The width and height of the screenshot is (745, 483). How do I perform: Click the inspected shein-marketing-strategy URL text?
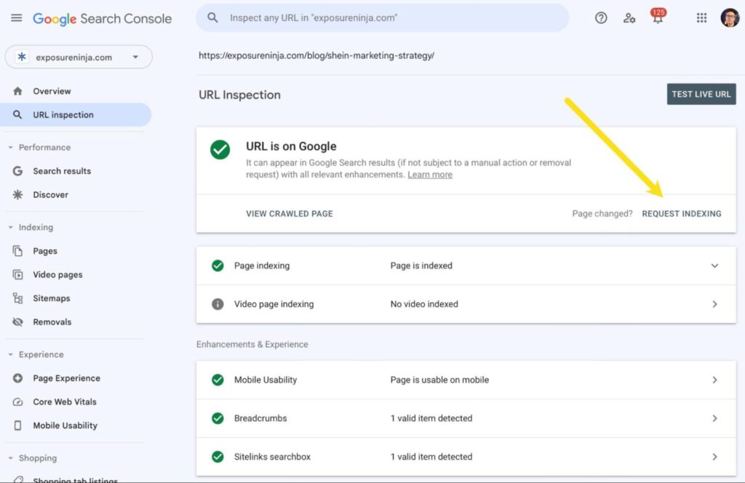[316, 55]
